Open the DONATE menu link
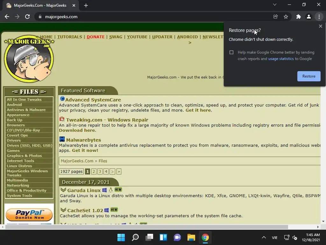This screenshot has height=245, width=326. click(x=96, y=37)
